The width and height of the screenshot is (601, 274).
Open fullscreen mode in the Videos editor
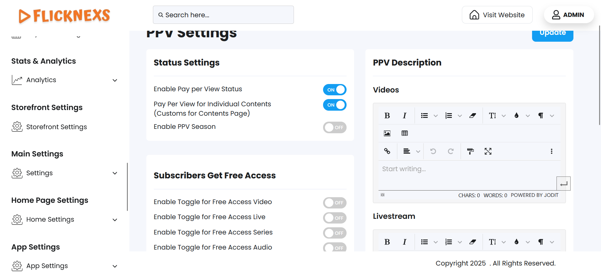click(488, 151)
